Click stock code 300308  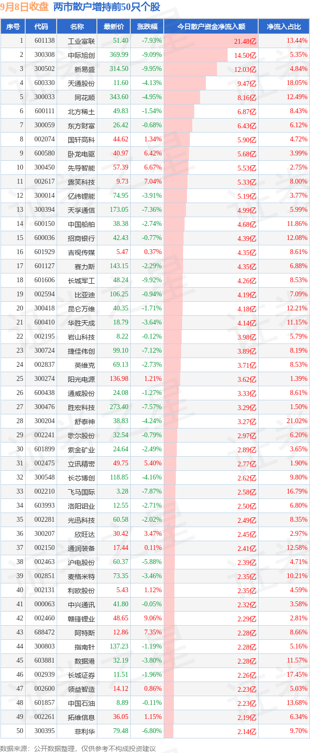coord(45,55)
